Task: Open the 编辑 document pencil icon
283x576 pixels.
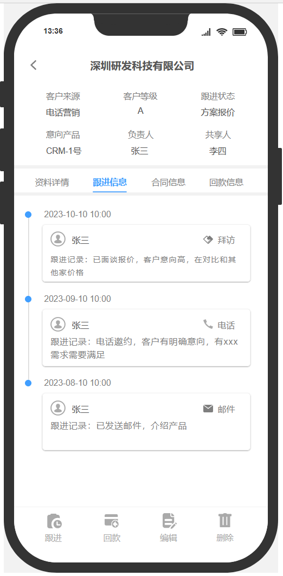Action: click(169, 521)
